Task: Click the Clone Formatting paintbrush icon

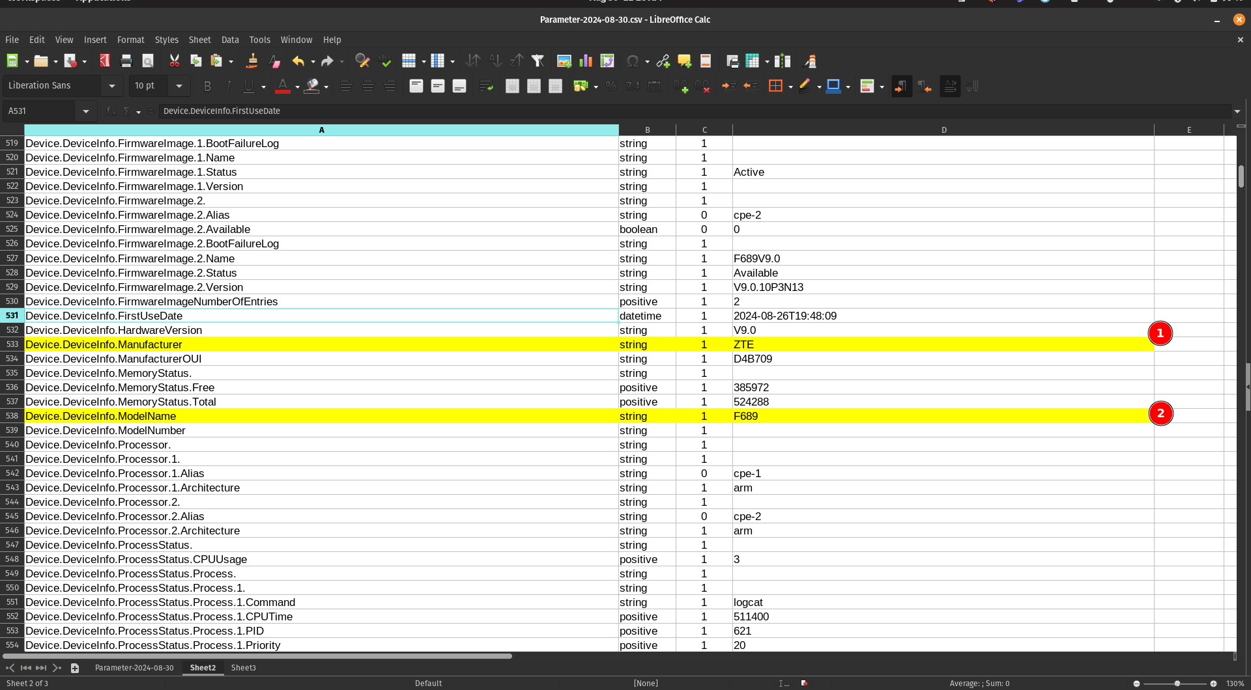Action: 252,61
